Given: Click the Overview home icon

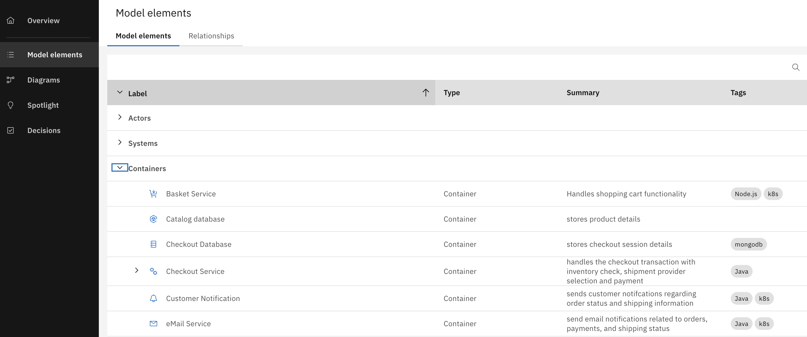Looking at the screenshot, I should pyautogui.click(x=11, y=21).
